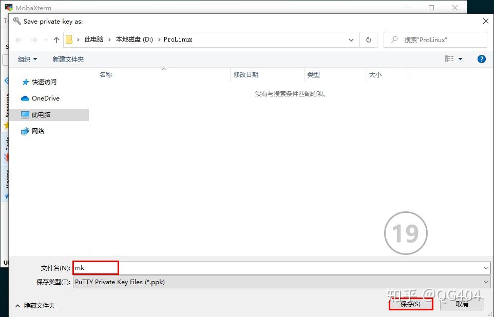
Task: Click the 保存(S) button
Action: 410,304
